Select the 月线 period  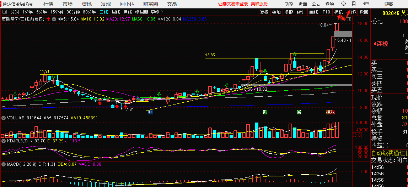click(x=128, y=12)
